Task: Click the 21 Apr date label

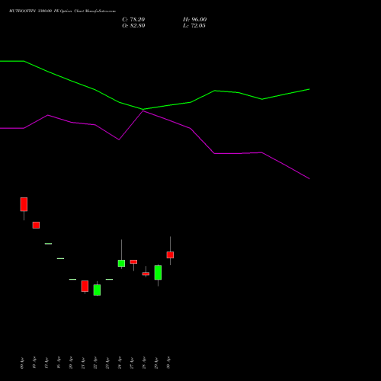Action: 83,363
